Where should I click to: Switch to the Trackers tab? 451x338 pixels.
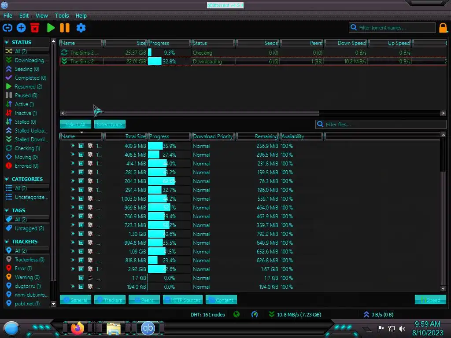click(x=110, y=300)
